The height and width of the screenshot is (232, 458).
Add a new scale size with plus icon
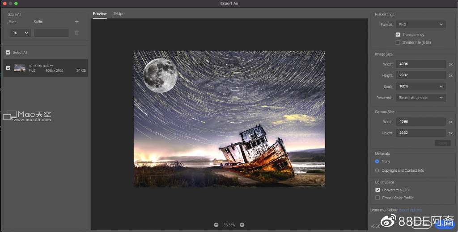pos(77,21)
